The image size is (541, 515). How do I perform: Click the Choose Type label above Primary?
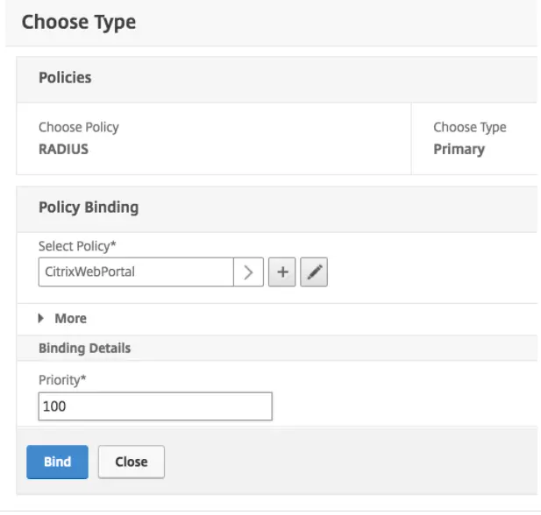[470, 128]
